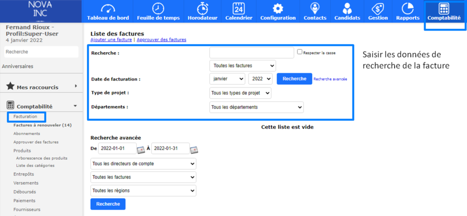
Task: Open the Toutes les régions dropdown
Action: pyautogui.click(x=143, y=191)
